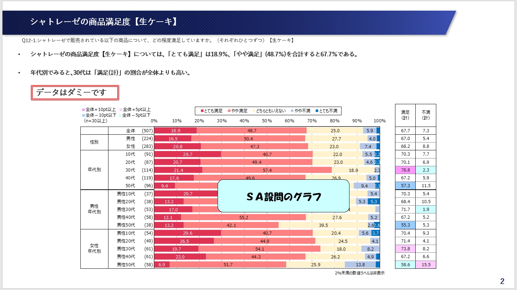The height and width of the screenshot is (290, 517).
Task: Click the highlighted 1.9 cell
Action: [x=426, y=209]
